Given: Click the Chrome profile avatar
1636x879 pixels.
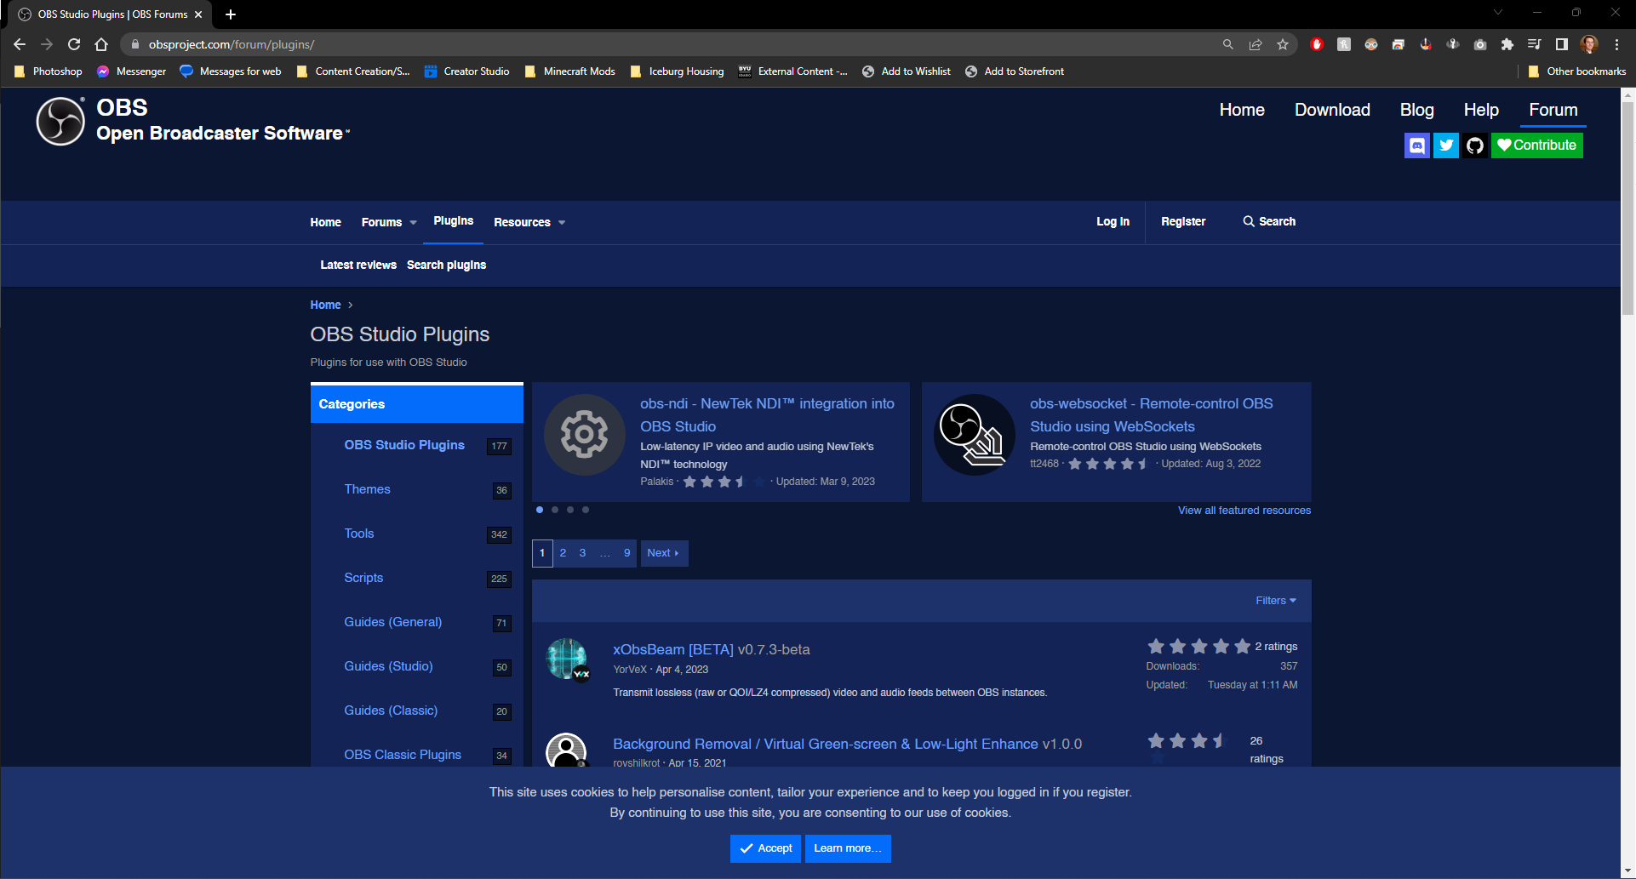Looking at the screenshot, I should pyautogui.click(x=1588, y=44).
